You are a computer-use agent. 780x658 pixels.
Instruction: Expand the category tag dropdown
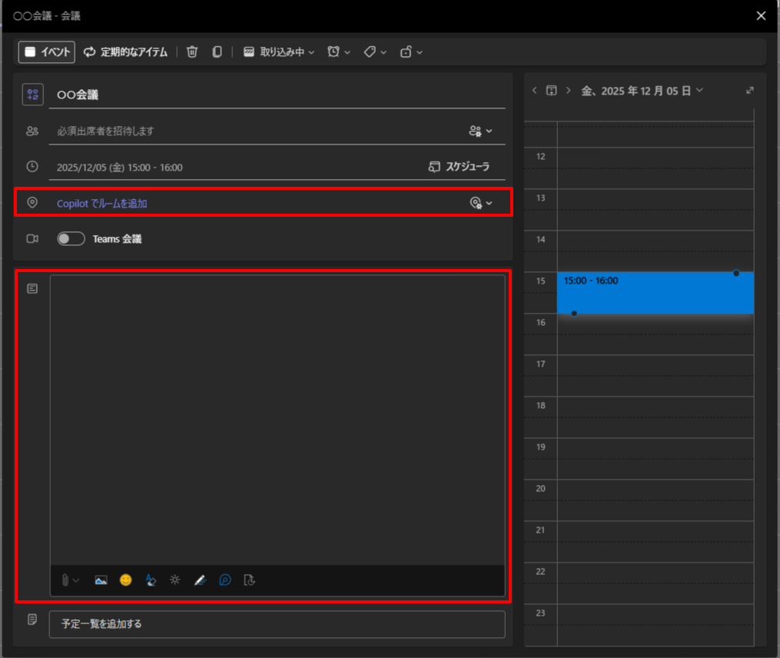[x=375, y=52]
